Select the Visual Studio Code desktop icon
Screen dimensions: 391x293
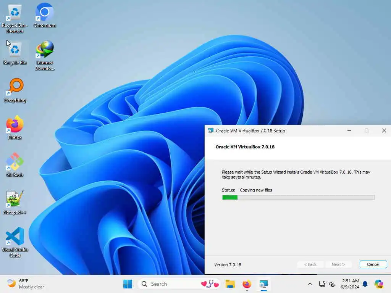pos(15,242)
